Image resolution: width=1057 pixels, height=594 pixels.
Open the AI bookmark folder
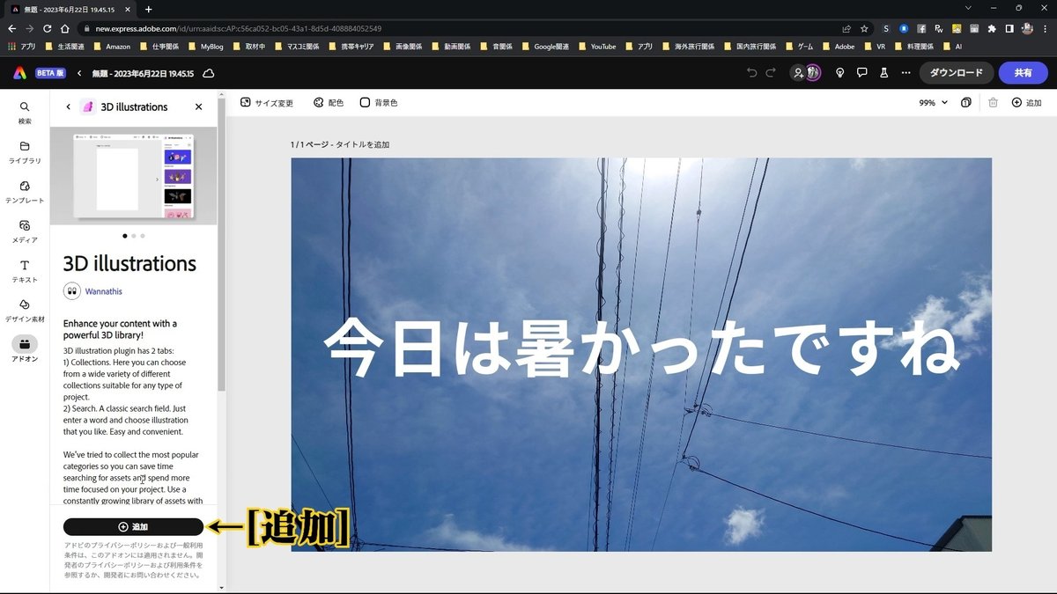(x=951, y=46)
